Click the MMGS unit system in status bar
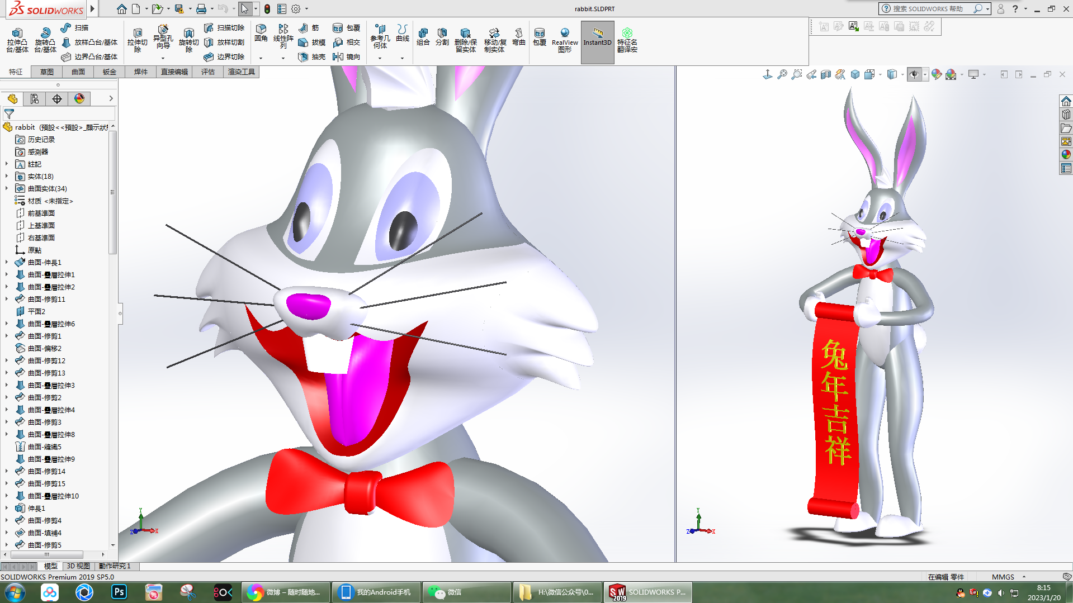1073x603 pixels. click(x=1003, y=577)
